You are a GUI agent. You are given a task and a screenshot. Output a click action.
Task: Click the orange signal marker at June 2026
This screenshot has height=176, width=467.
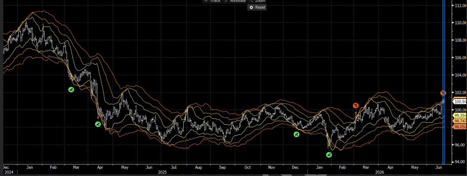click(443, 93)
